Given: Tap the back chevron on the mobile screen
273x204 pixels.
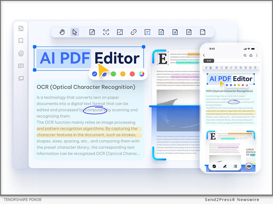Looking at the screenshot, I should pyautogui.click(x=204, y=55).
